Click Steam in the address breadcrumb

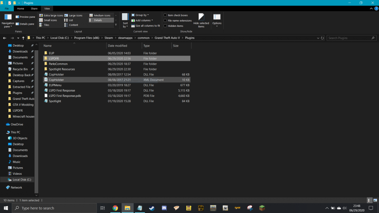(108, 38)
